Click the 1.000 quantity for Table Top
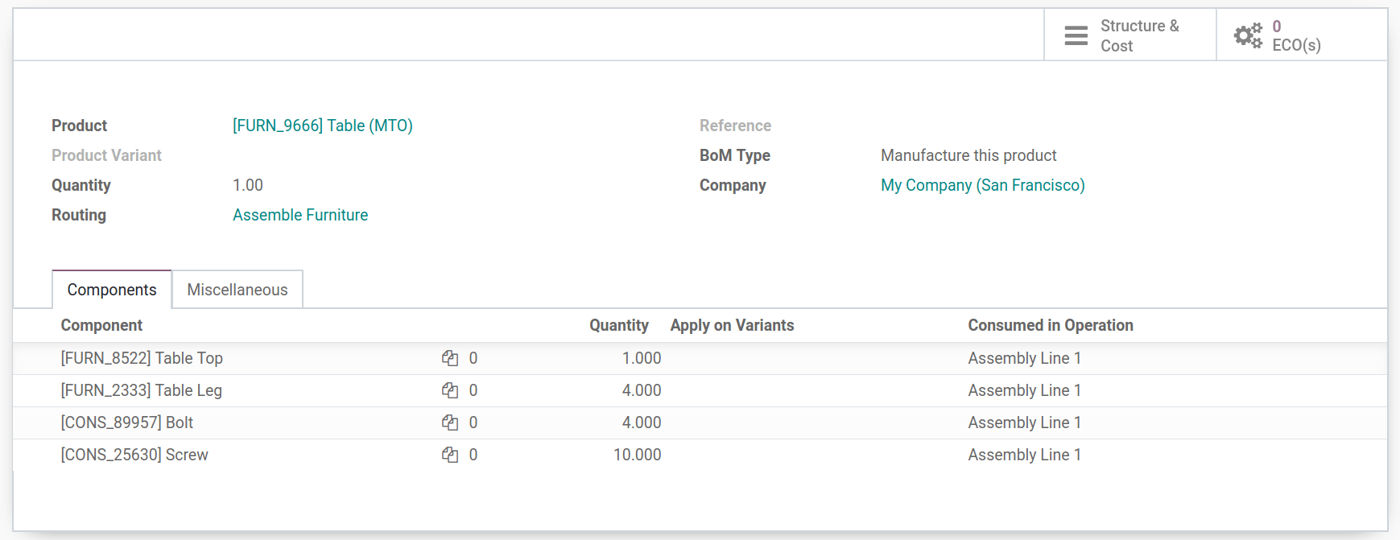This screenshot has height=540, width=1400. pyautogui.click(x=642, y=358)
